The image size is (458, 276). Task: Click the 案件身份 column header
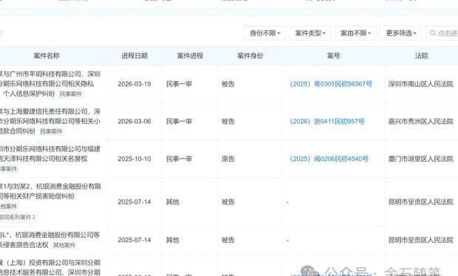tap(250, 56)
